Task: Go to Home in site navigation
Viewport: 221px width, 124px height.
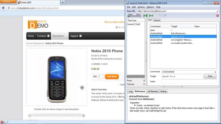Action: coord(31,36)
